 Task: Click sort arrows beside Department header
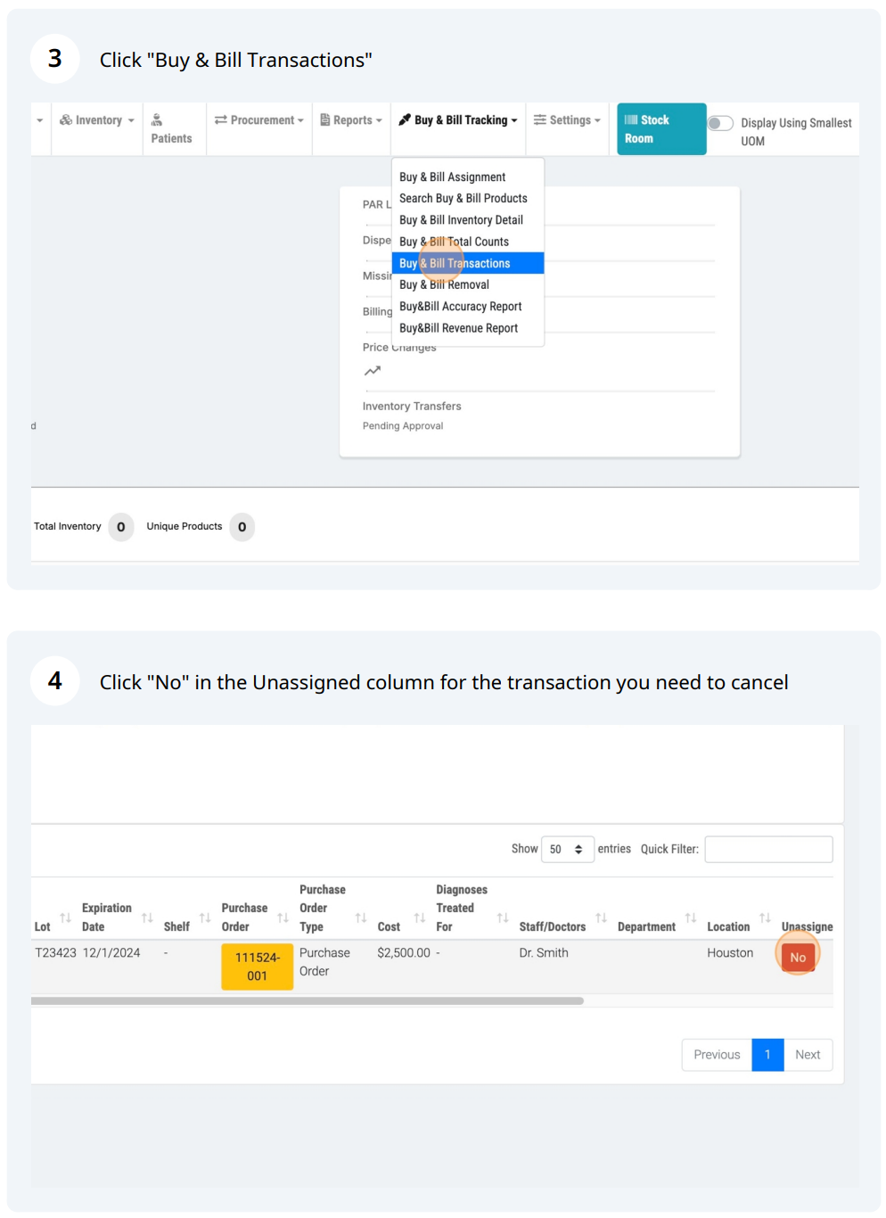pos(691,918)
